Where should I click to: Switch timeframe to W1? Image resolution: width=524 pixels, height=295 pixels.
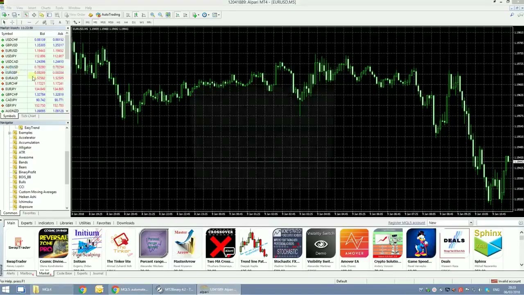point(142,22)
